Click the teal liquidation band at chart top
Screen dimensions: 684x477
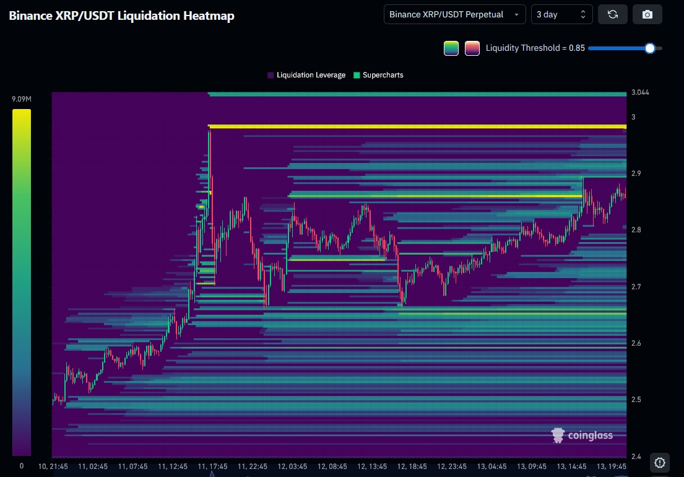417,94
